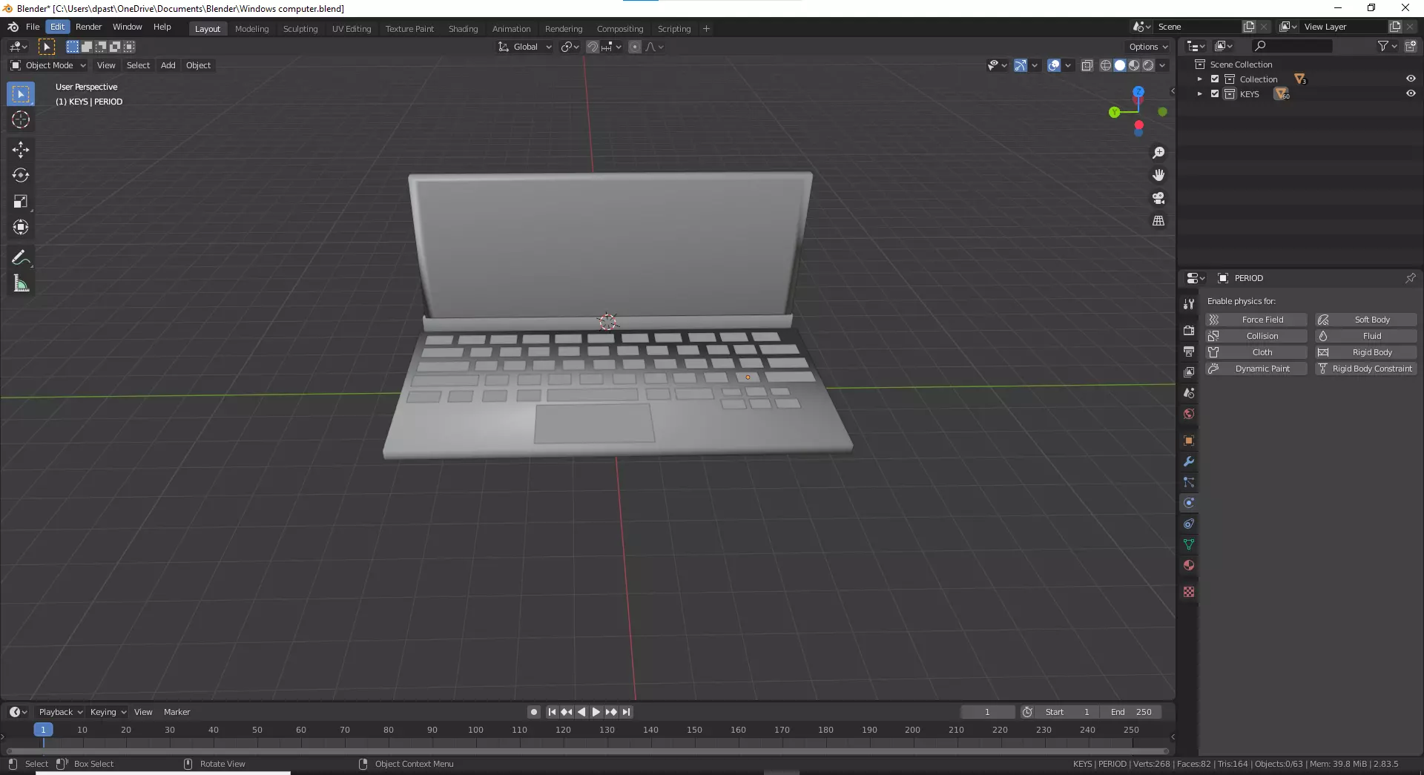Open the Object Constraints properties tab
Screen dimensions: 1424x775
[1189, 524]
